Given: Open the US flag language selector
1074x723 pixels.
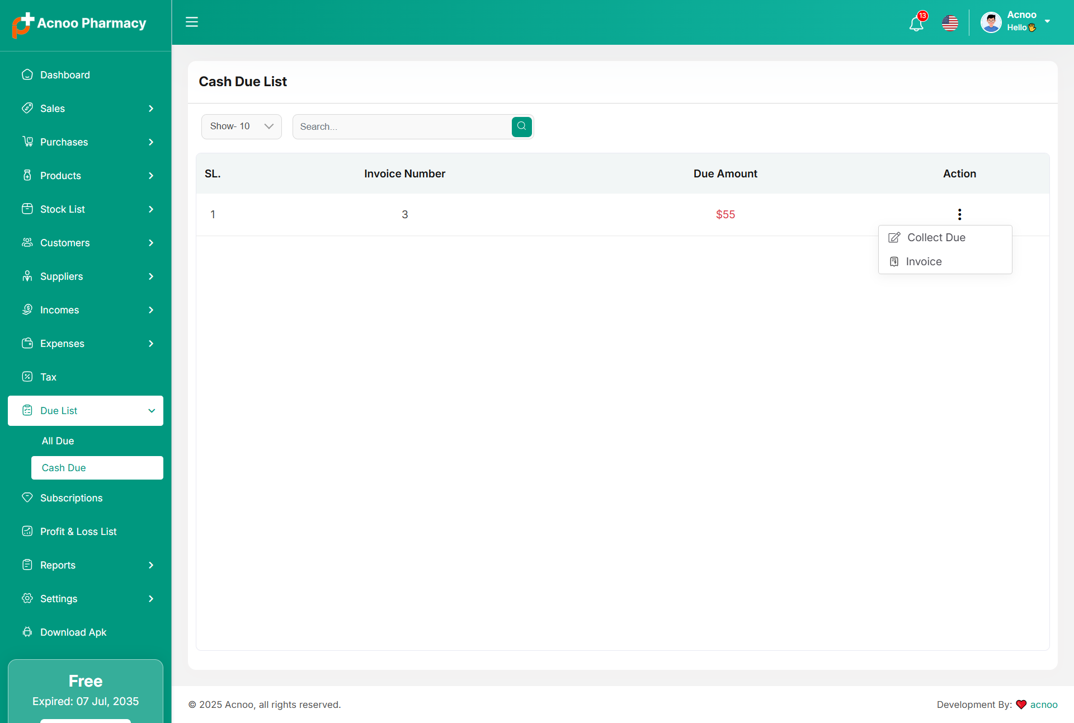Looking at the screenshot, I should pos(950,23).
